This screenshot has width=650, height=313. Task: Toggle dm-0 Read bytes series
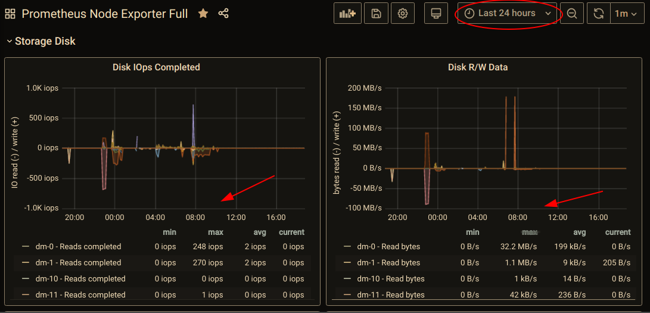click(388, 247)
